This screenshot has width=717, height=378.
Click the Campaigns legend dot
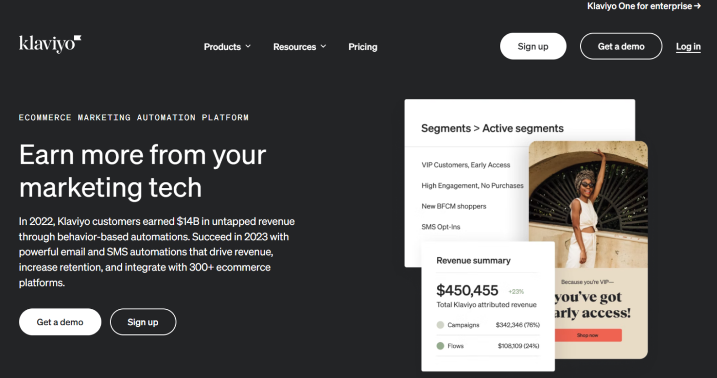pos(440,325)
